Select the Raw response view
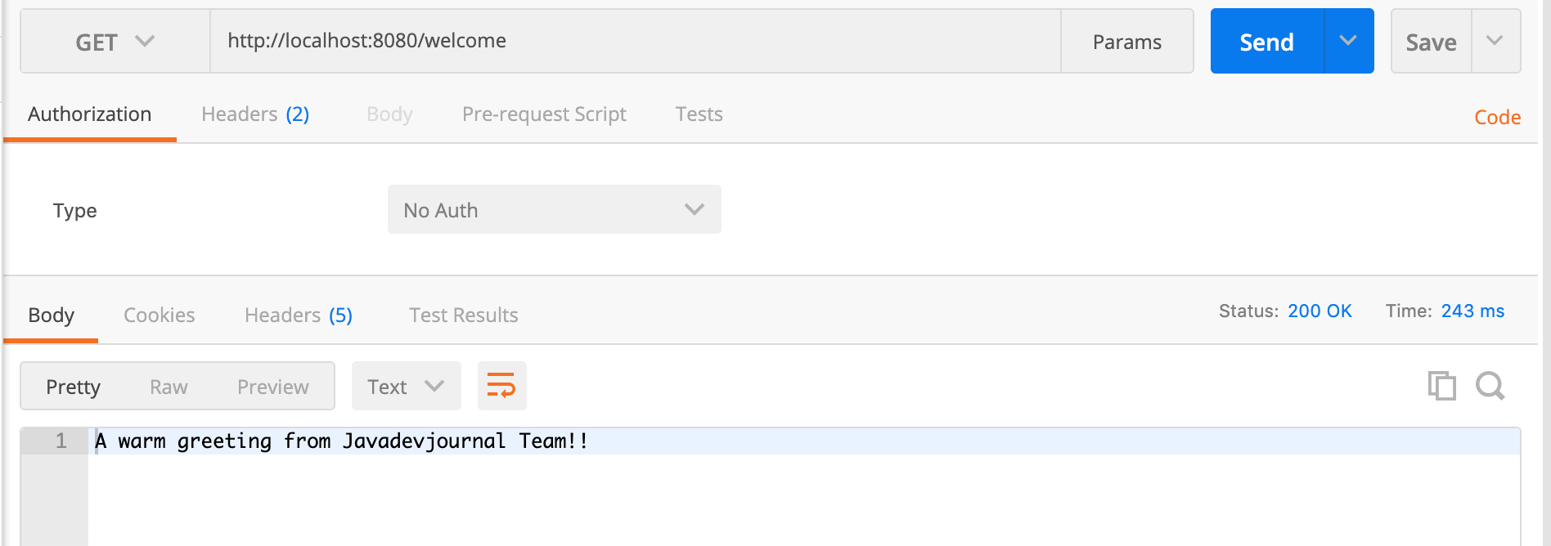Viewport: 1551px width, 546px height. [x=169, y=387]
